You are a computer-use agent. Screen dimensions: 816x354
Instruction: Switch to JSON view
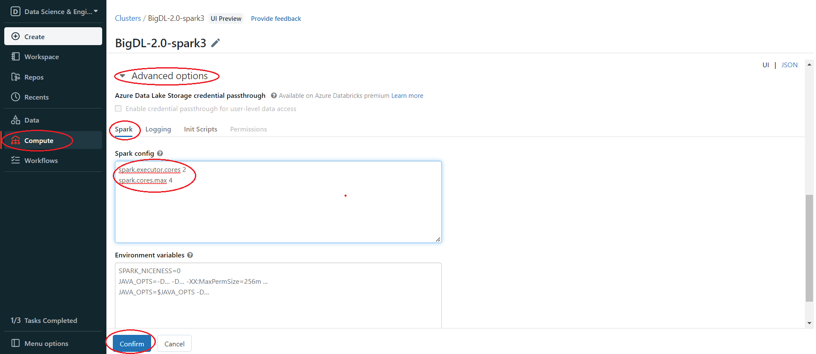click(789, 65)
